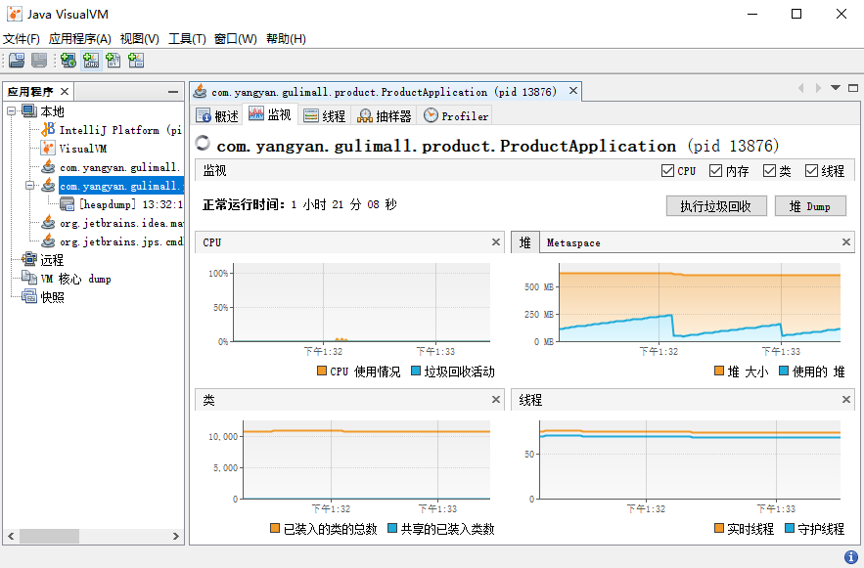Click the Add VM Coredump toolbar icon
This screenshot has height=568, width=864.
[x=114, y=61]
